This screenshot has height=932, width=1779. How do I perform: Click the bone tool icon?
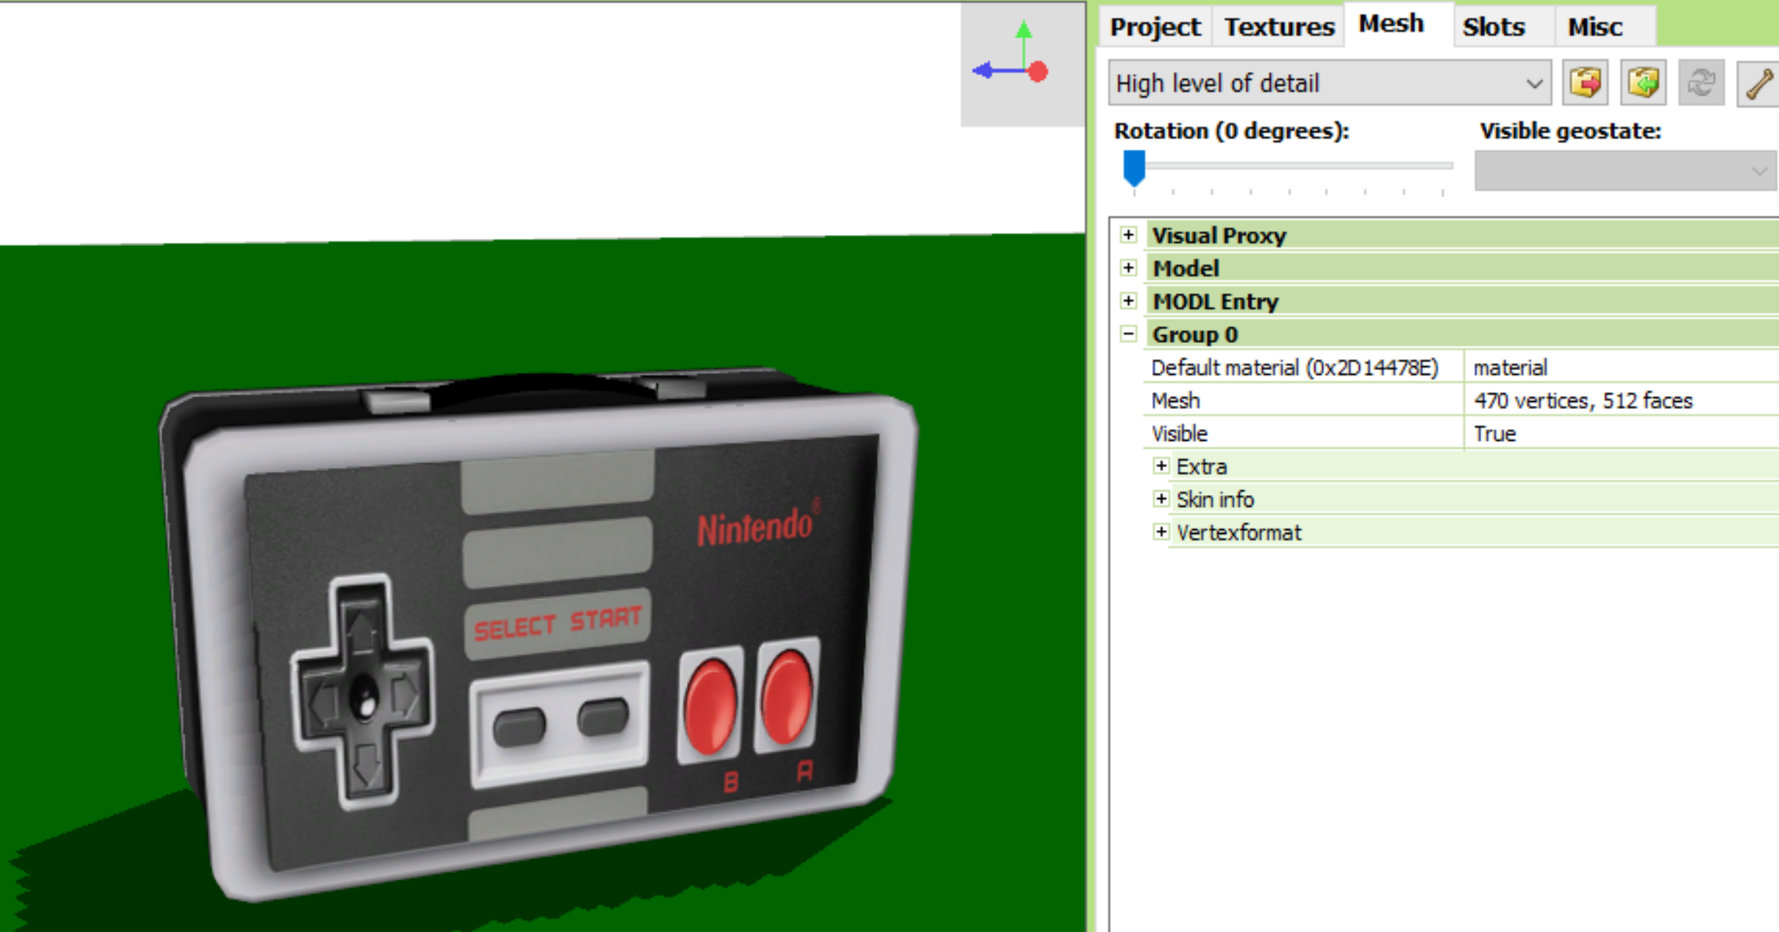pyautogui.click(x=1759, y=82)
